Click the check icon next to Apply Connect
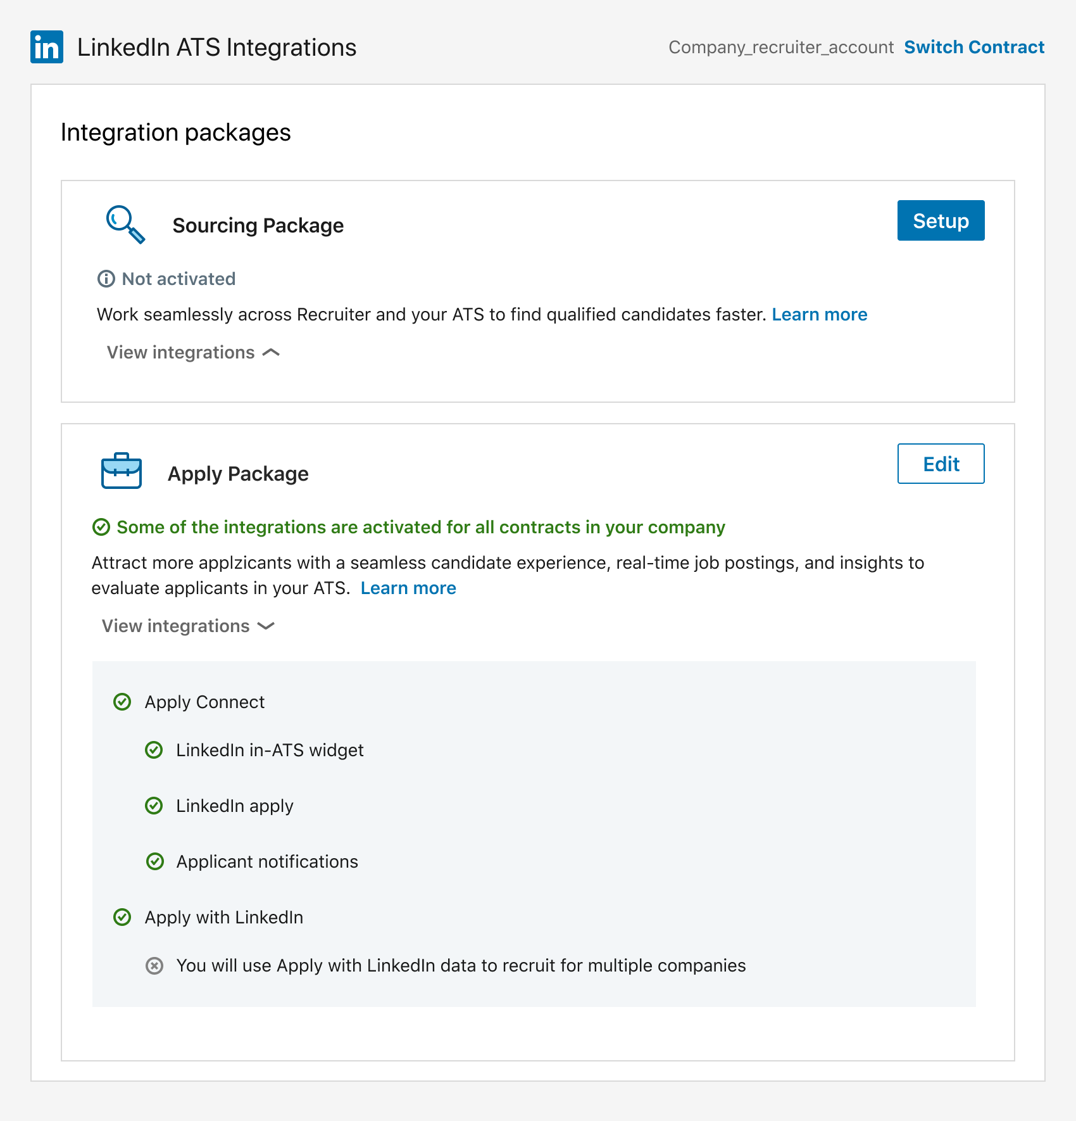This screenshot has width=1076, height=1121. click(122, 702)
